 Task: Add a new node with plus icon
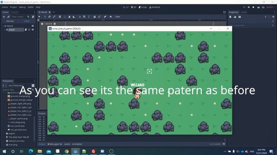pos(4,17)
